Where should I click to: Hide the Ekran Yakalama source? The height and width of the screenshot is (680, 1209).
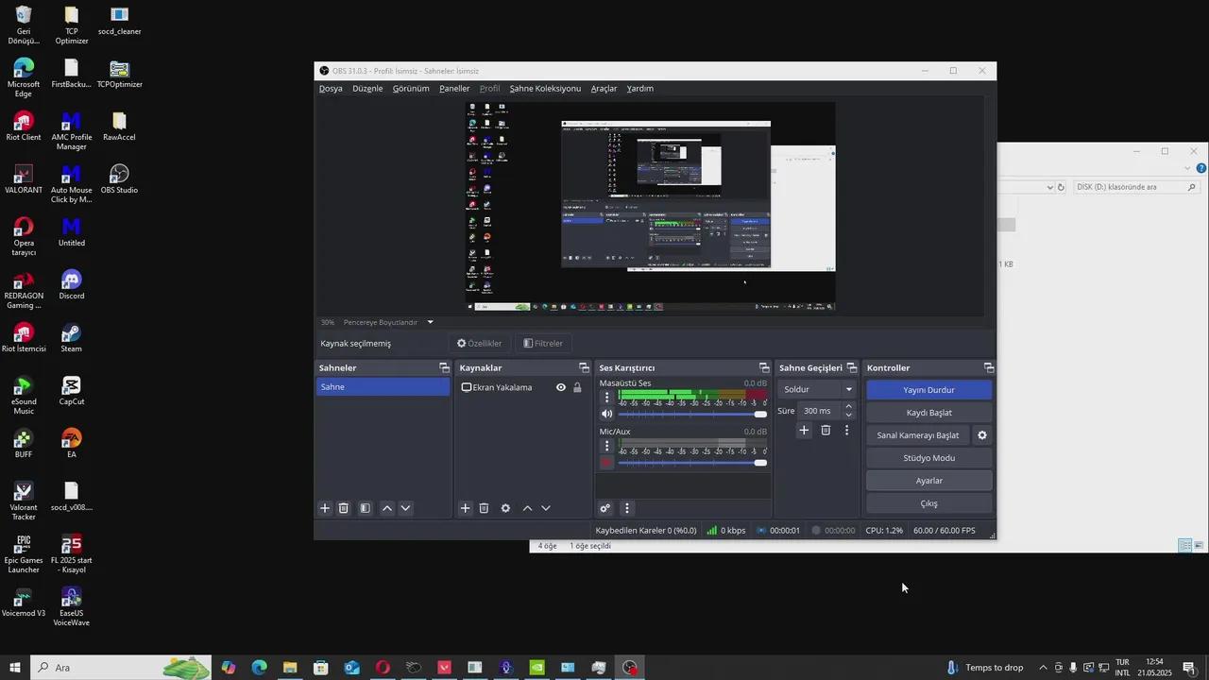coord(560,387)
